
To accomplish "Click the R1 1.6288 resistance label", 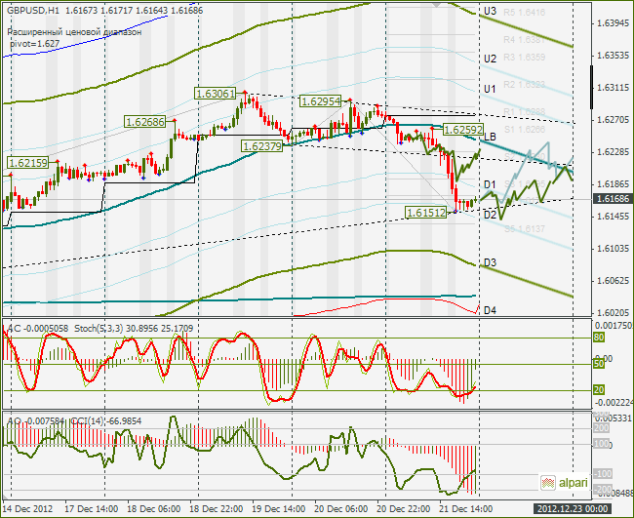I will pyautogui.click(x=524, y=111).
